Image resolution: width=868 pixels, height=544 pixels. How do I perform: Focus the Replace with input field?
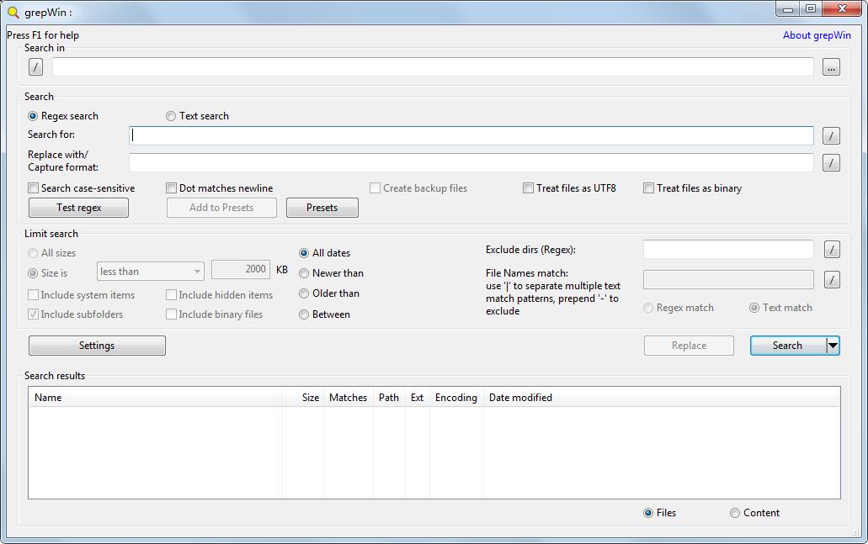pos(471,162)
